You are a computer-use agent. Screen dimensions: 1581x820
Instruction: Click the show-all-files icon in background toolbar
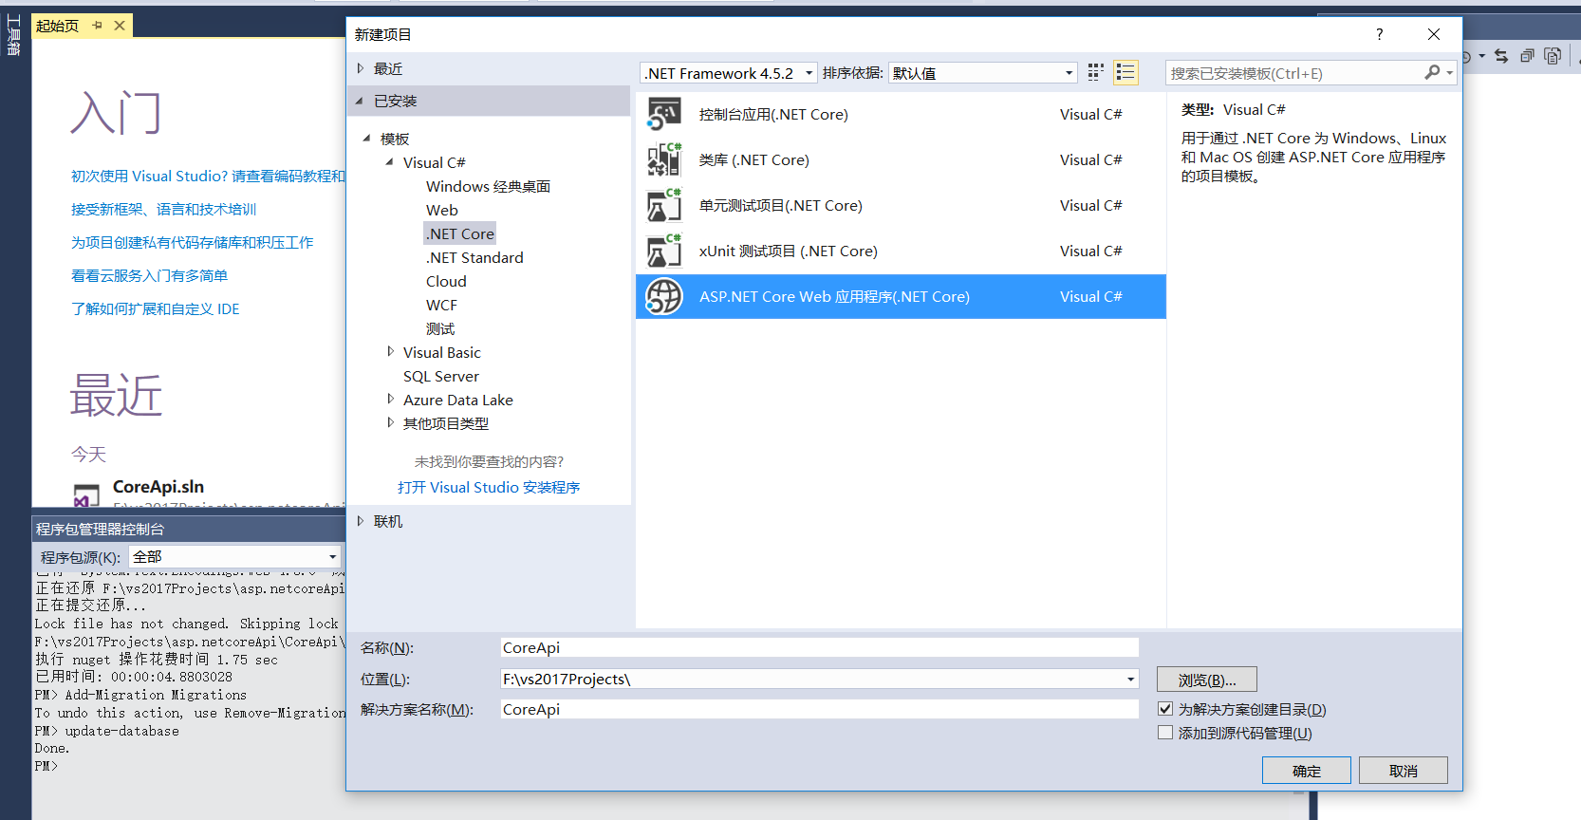click(1553, 56)
